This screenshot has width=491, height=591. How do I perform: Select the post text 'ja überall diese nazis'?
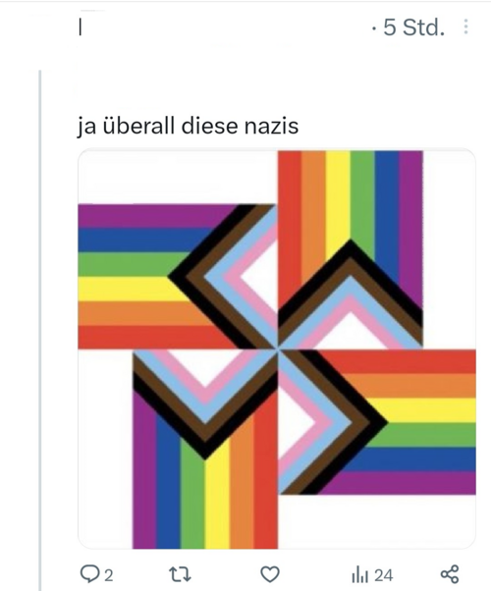coord(188,126)
